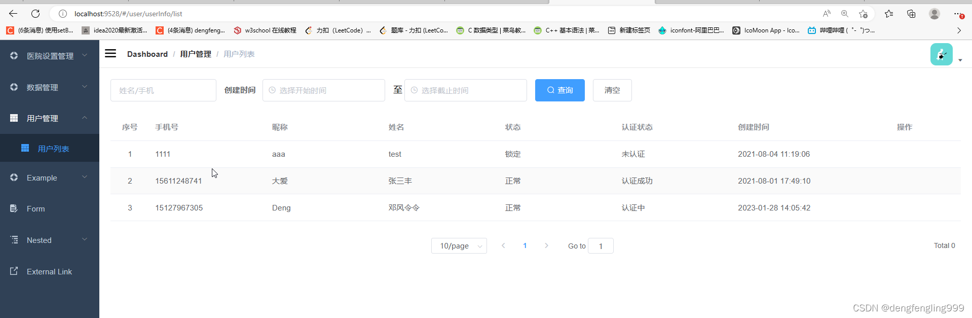Image resolution: width=972 pixels, height=318 pixels.
Task: Open iconfont-阿里巴巴 bookmark
Action: click(x=691, y=30)
